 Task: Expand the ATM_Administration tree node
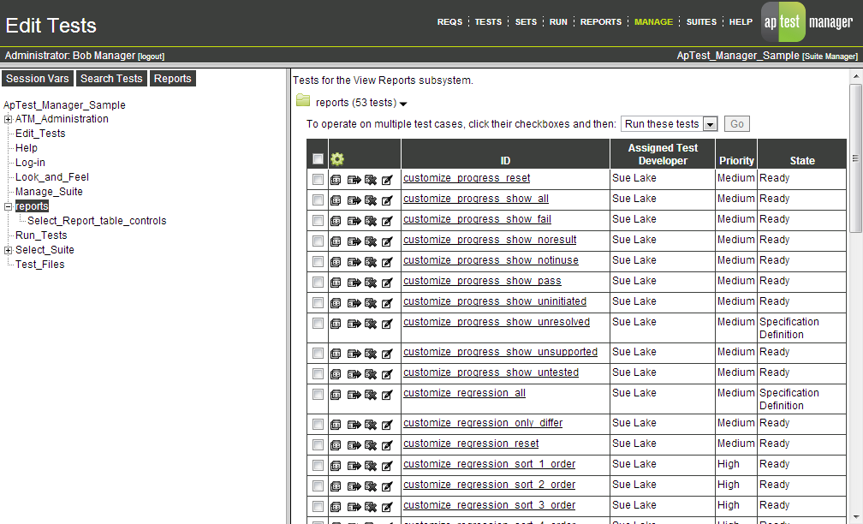point(9,119)
